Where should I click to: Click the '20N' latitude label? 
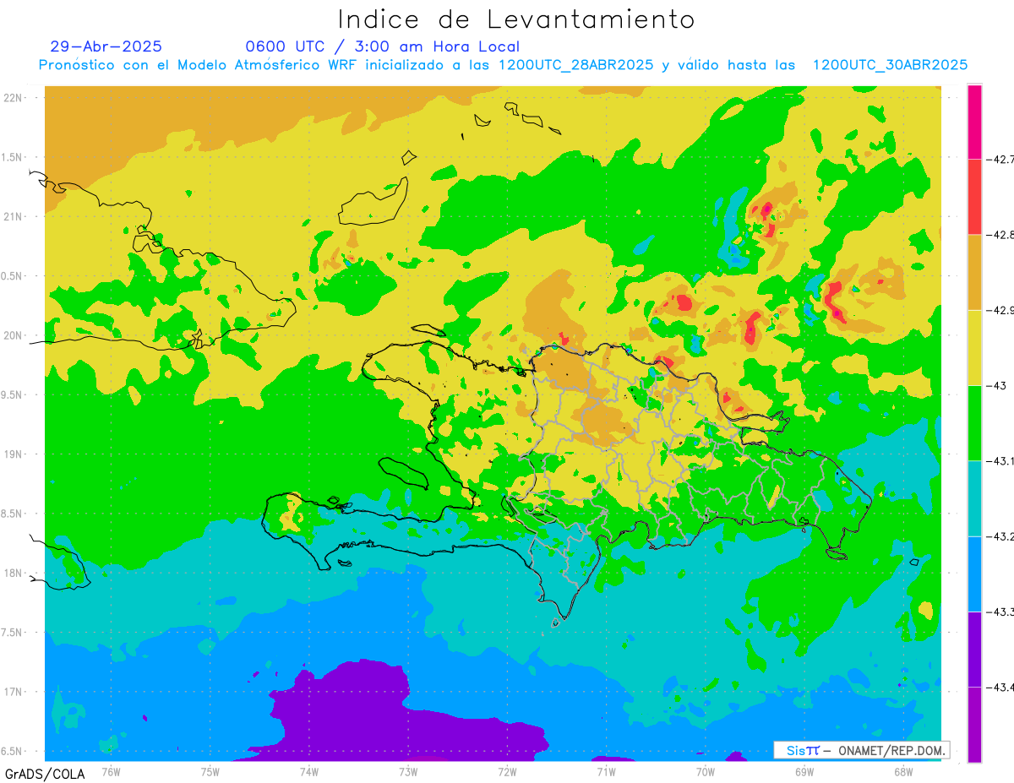[14, 335]
